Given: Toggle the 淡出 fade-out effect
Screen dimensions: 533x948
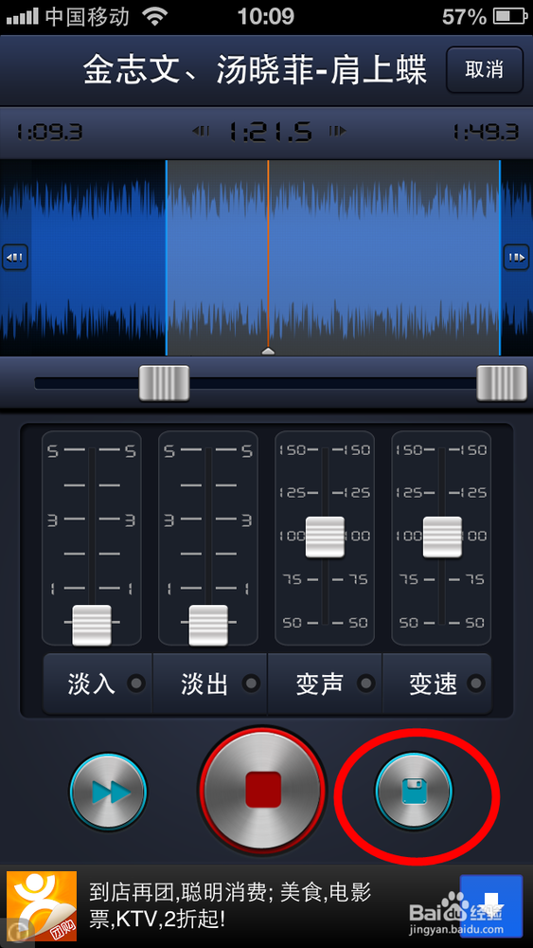Looking at the screenshot, I should pyautogui.click(x=209, y=684).
